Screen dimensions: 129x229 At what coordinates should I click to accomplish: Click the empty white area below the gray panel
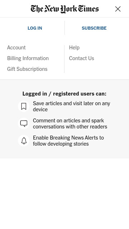64,194
